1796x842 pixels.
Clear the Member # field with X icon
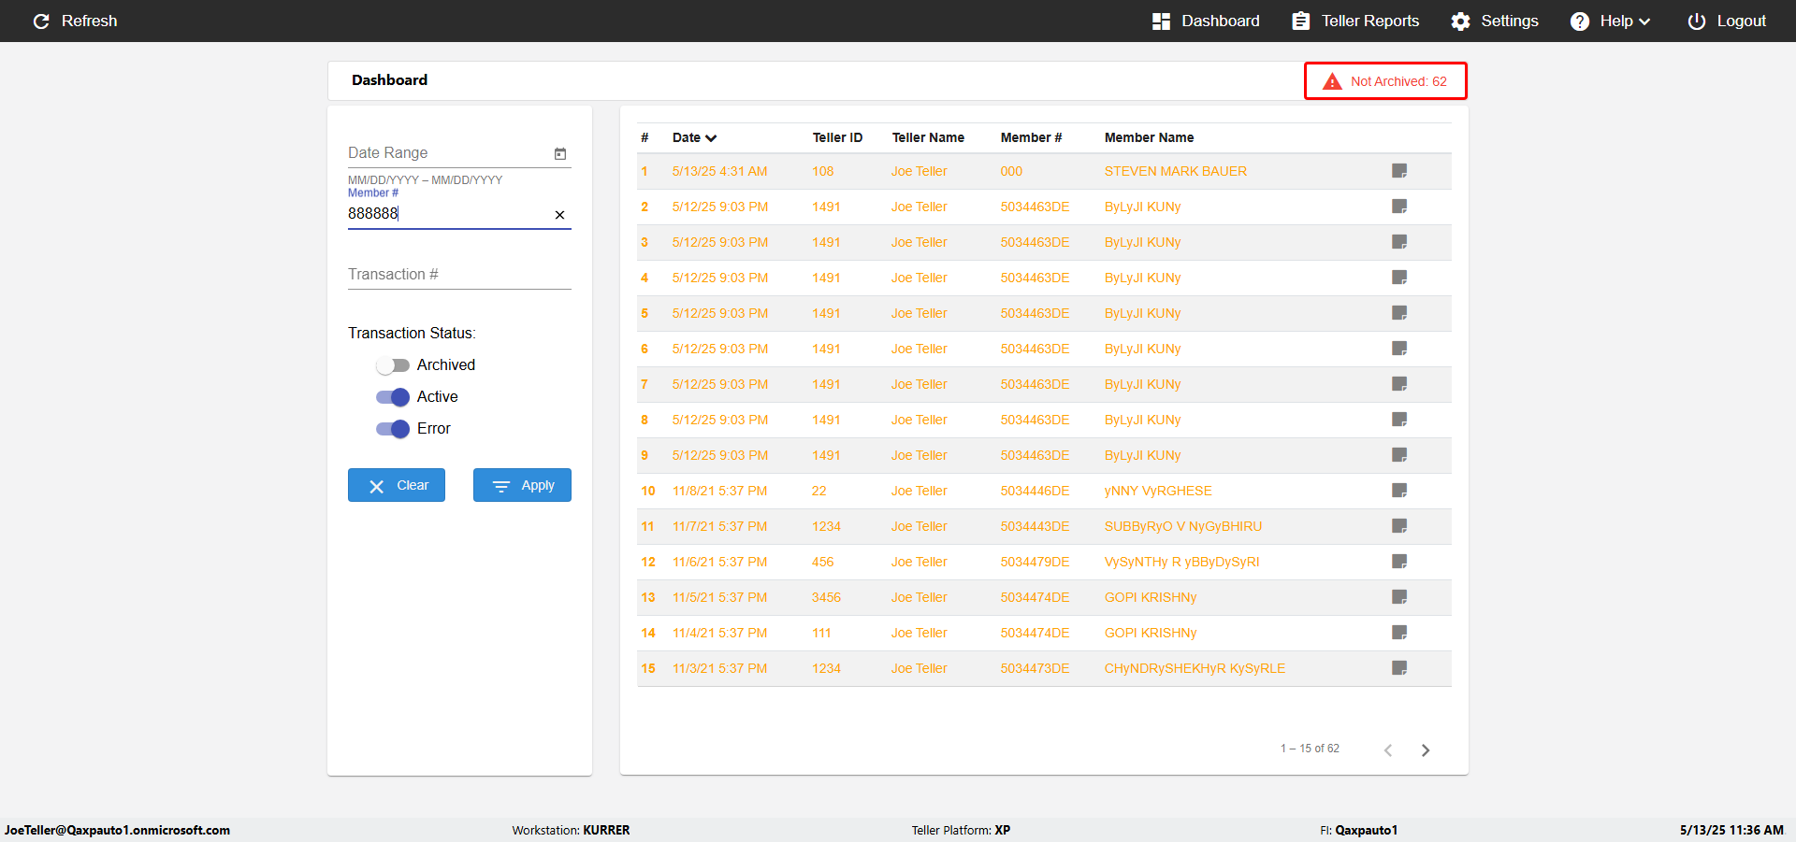coord(559,215)
